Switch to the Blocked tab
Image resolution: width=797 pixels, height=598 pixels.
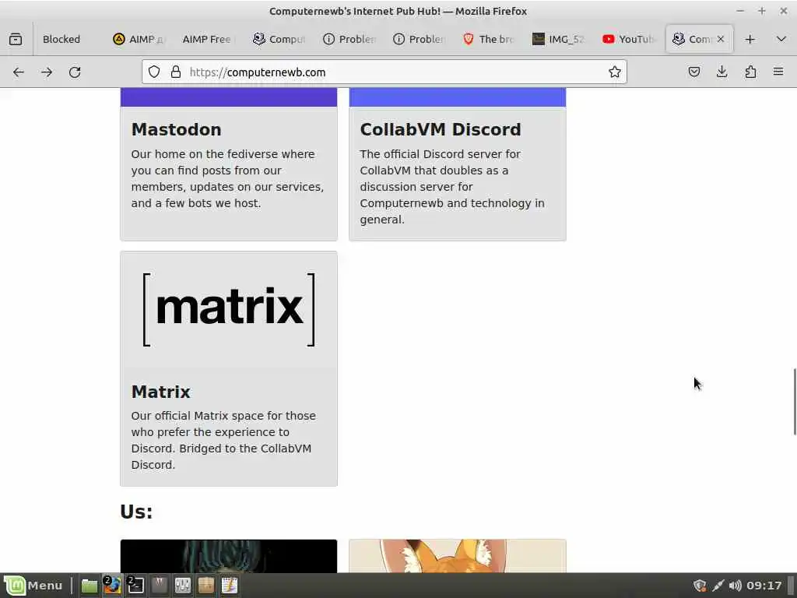[x=61, y=39]
